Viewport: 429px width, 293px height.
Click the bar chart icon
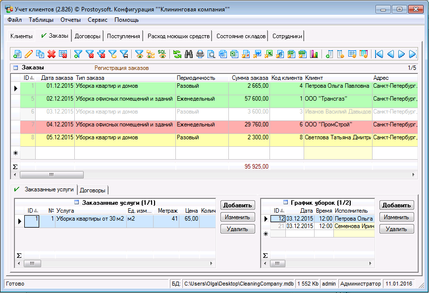[314, 54]
